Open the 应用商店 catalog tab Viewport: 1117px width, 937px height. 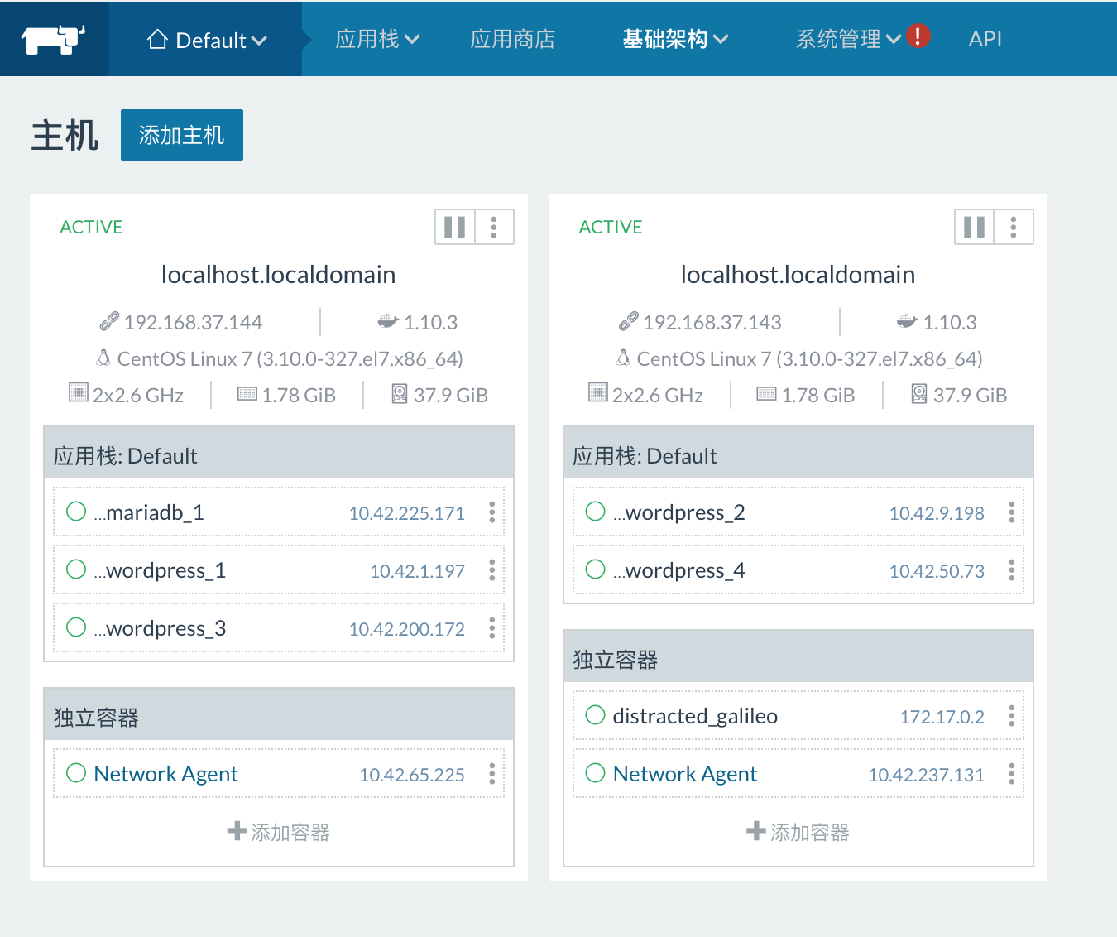[x=512, y=39]
